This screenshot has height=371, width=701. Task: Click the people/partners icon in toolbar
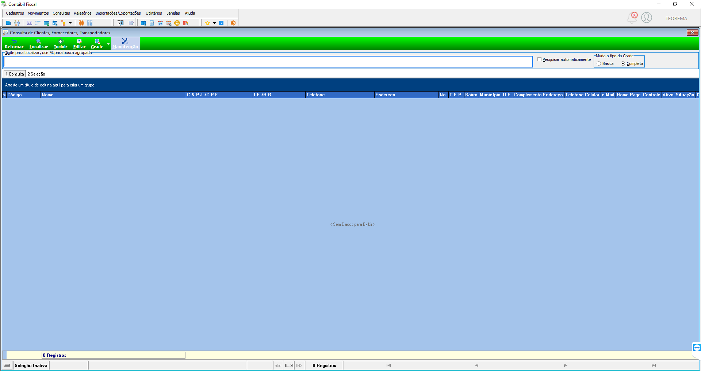(17, 23)
